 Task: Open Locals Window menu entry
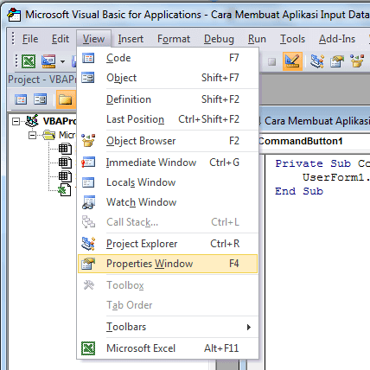(x=168, y=182)
